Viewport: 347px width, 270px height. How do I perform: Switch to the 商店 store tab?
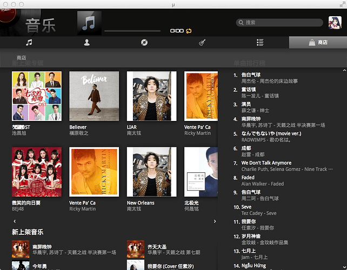click(318, 42)
